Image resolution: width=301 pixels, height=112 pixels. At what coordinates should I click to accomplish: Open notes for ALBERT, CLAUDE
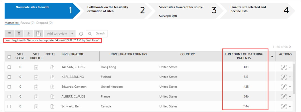coord(52,96)
